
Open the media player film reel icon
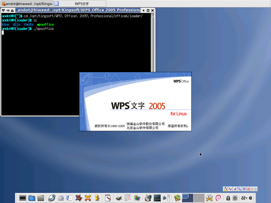148,198
